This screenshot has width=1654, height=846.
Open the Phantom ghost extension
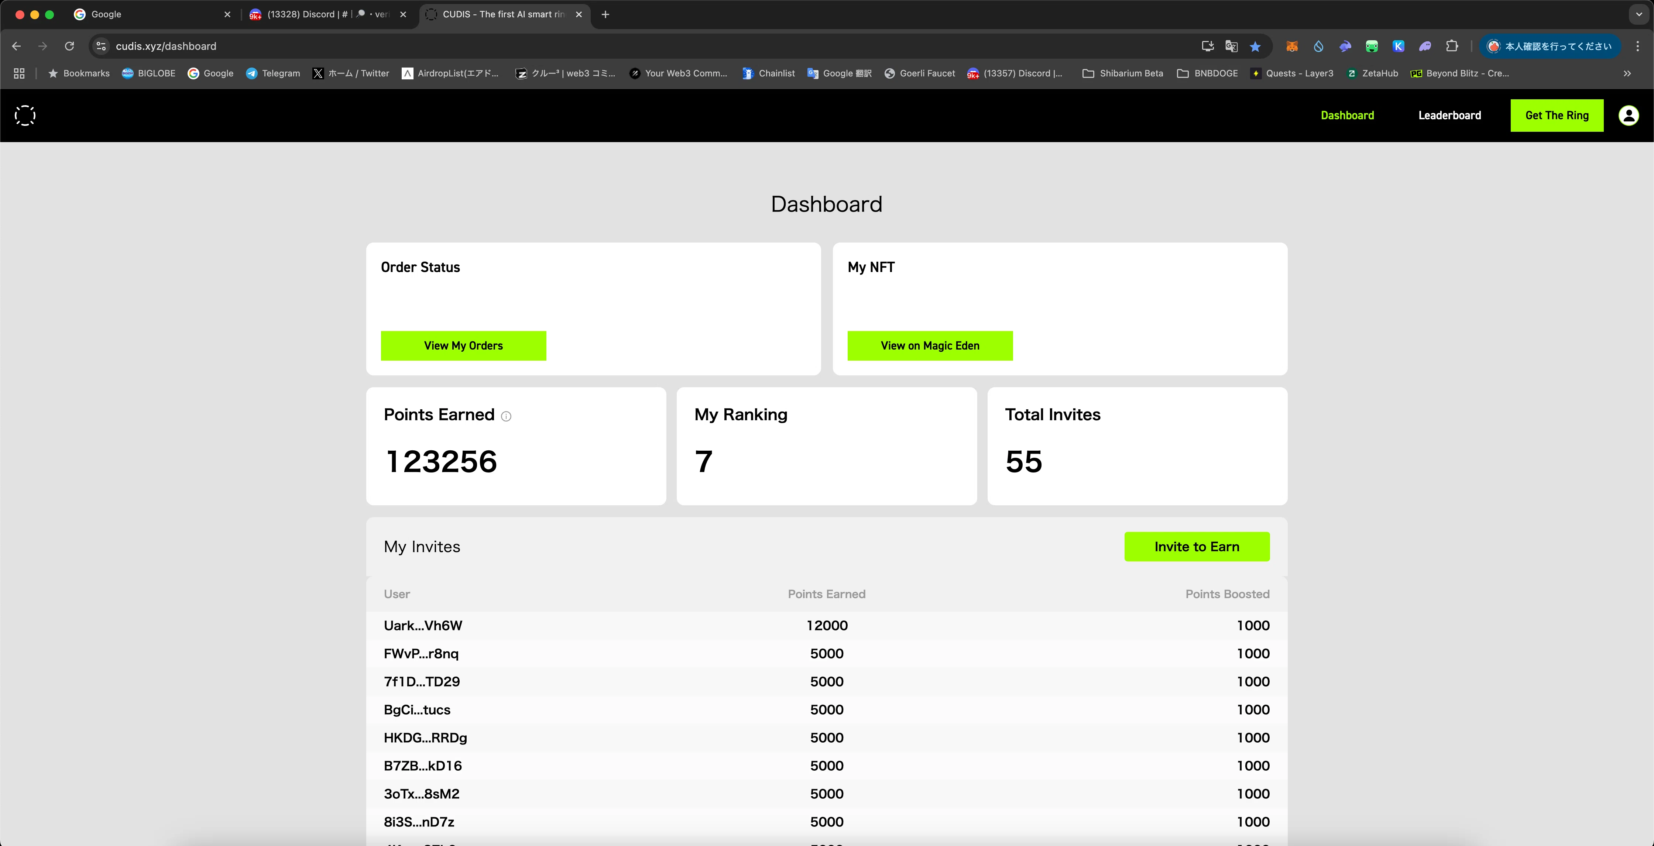[1425, 46]
